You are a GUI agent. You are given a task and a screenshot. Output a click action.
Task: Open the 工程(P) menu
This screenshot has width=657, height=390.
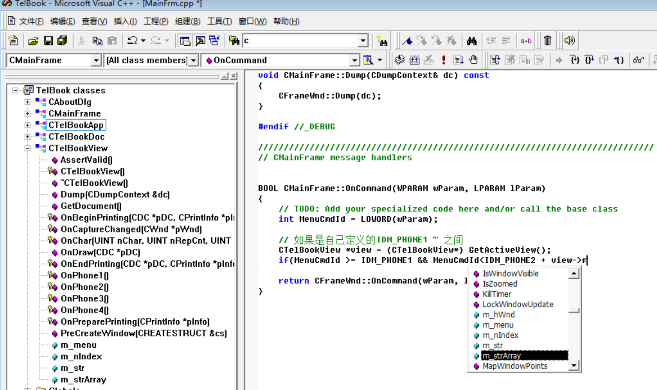pos(156,21)
